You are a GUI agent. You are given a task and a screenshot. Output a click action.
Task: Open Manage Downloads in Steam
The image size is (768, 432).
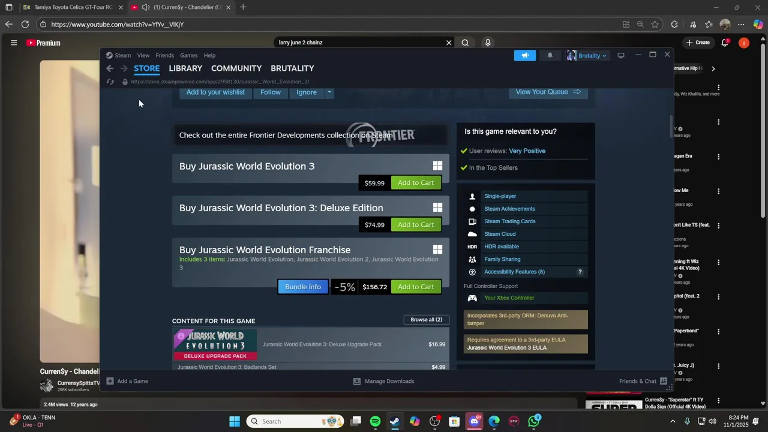pyautogui.click(x=383, y=381)
